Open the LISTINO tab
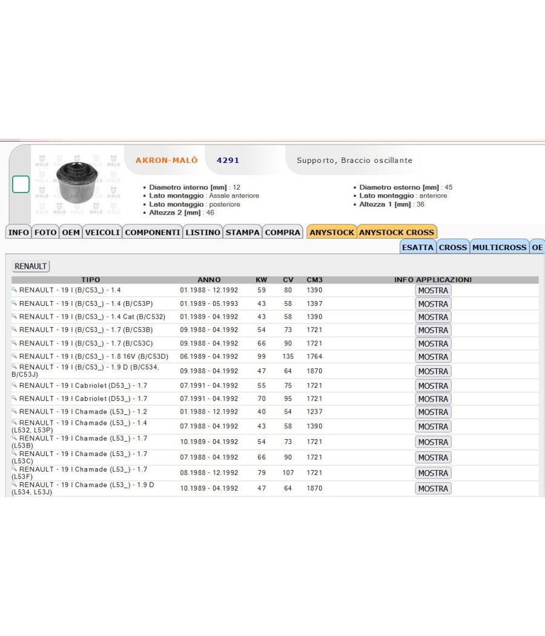This screenshot has width=545, height=636. coord(203,233)
